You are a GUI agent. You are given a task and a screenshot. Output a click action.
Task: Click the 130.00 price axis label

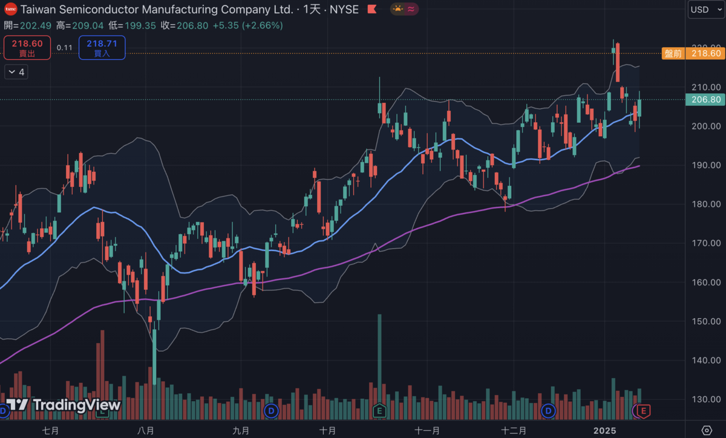[705, 400]
